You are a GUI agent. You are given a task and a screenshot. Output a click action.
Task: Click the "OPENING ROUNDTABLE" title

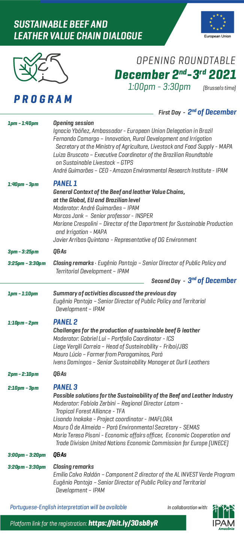point(186,61)
